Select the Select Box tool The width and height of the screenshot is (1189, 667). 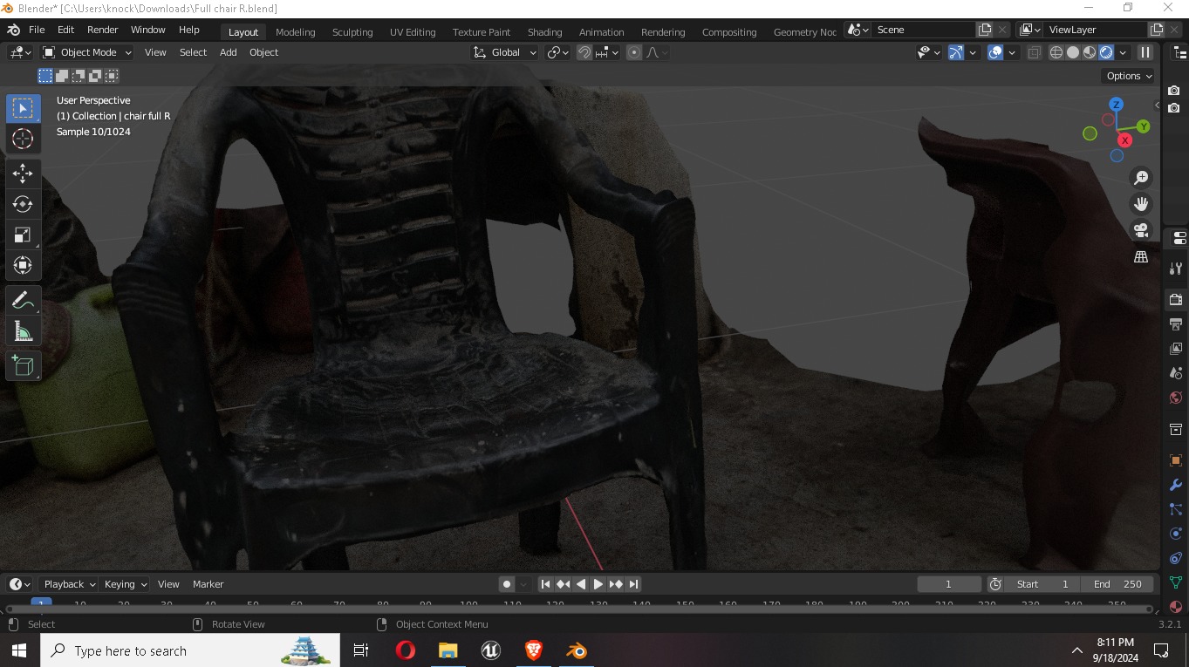click(x=23, y=109)
